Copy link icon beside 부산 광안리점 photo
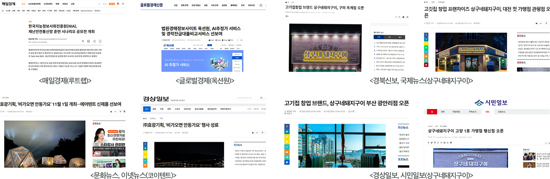550x179 pixels. click(x=287, y=147)
